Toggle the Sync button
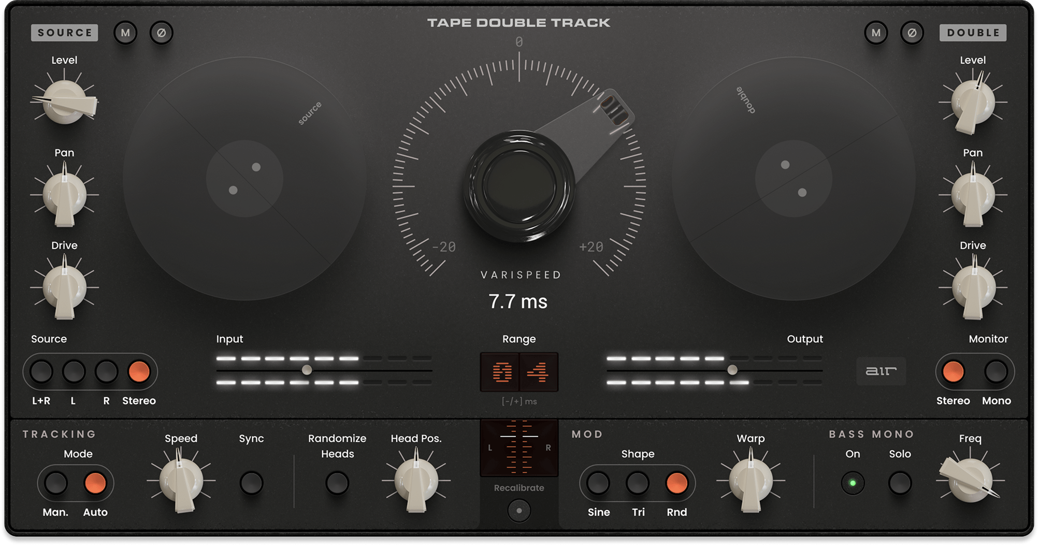Viewport: 1039px width, 549px height. [251, 483]
